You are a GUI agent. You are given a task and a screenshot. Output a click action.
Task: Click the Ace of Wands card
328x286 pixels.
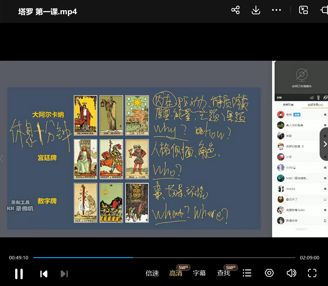click(x=85, y=203)
